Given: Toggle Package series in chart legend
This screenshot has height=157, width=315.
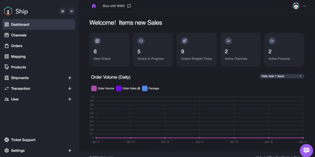Looking at the screenshot, I should click(145, 89).
